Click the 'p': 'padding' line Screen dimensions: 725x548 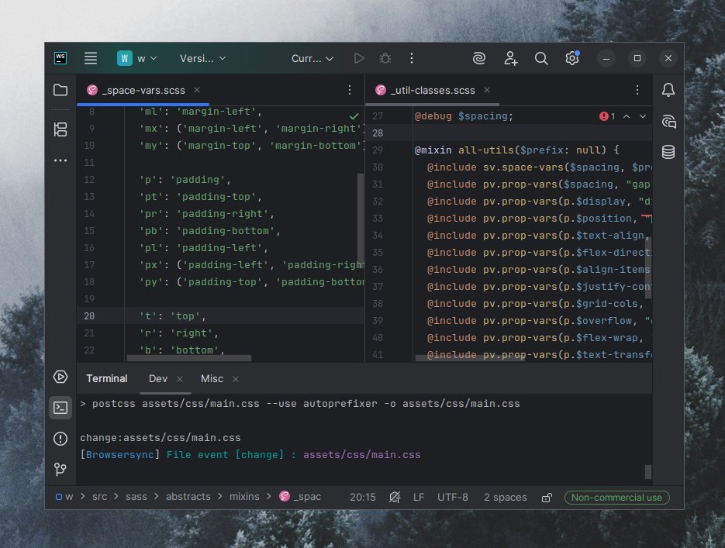click(x=185, y=180)
